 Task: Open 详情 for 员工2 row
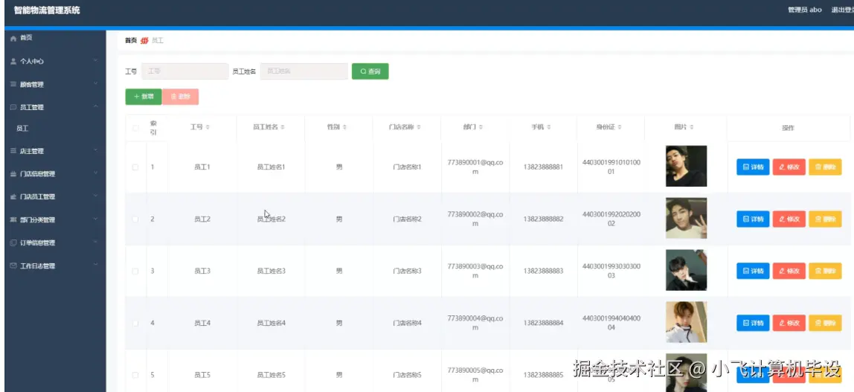coord(753,219)
